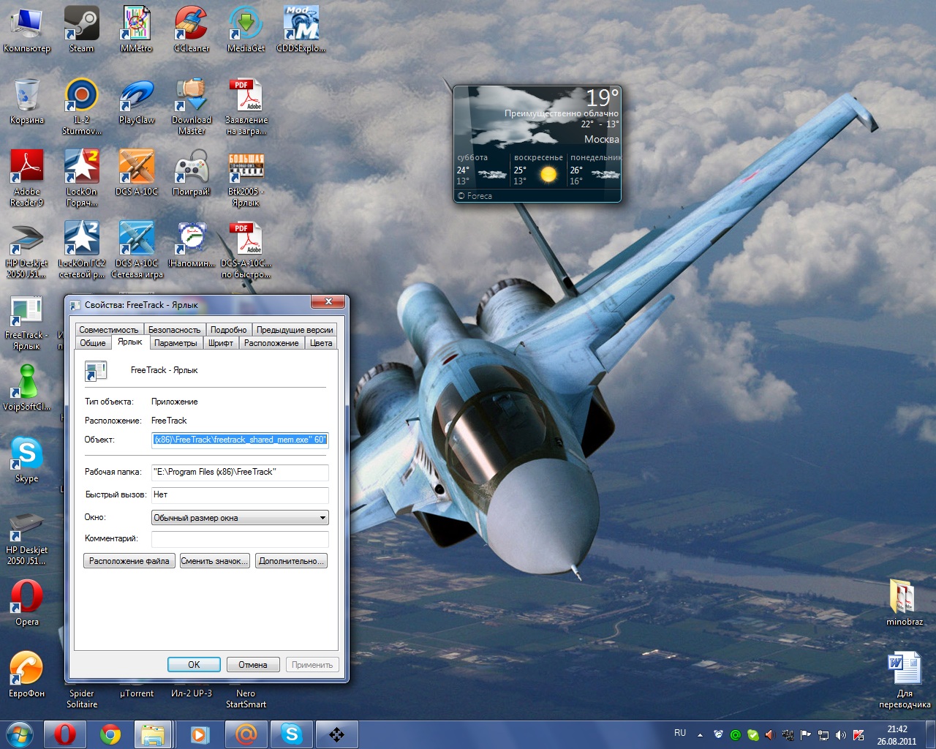Click the Skype taskbar button

tap(292, 734)
